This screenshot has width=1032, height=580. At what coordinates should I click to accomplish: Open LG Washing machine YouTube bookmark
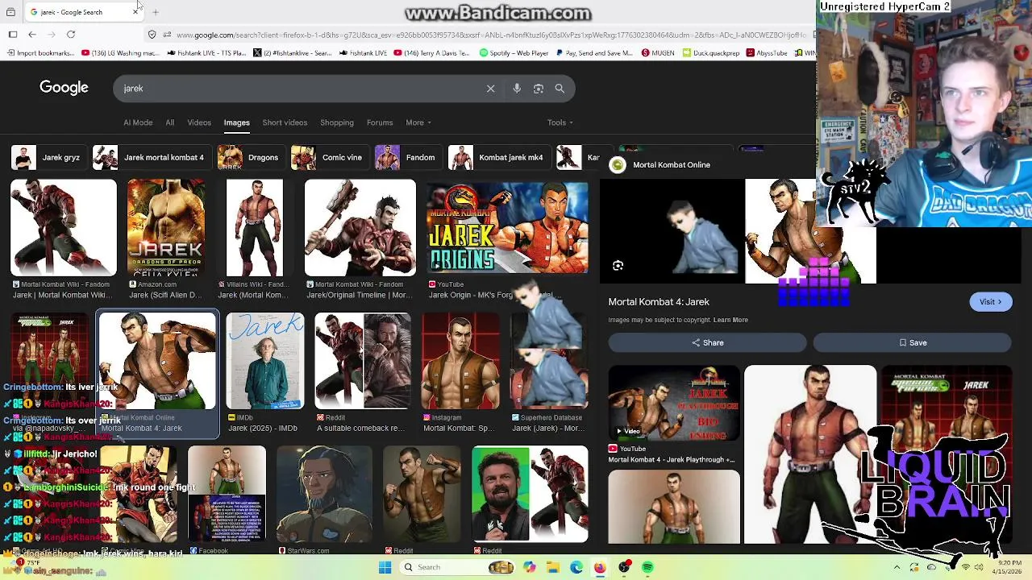(x=120, y=53)
